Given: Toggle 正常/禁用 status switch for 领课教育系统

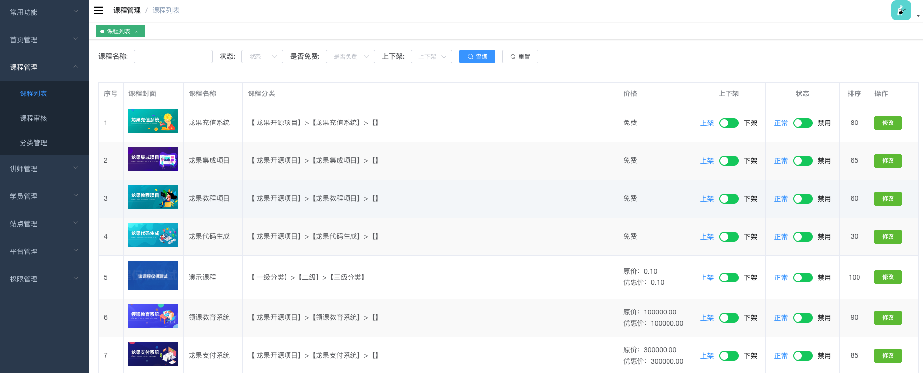Looking at the screenshot, I should (x=803, y=318).
